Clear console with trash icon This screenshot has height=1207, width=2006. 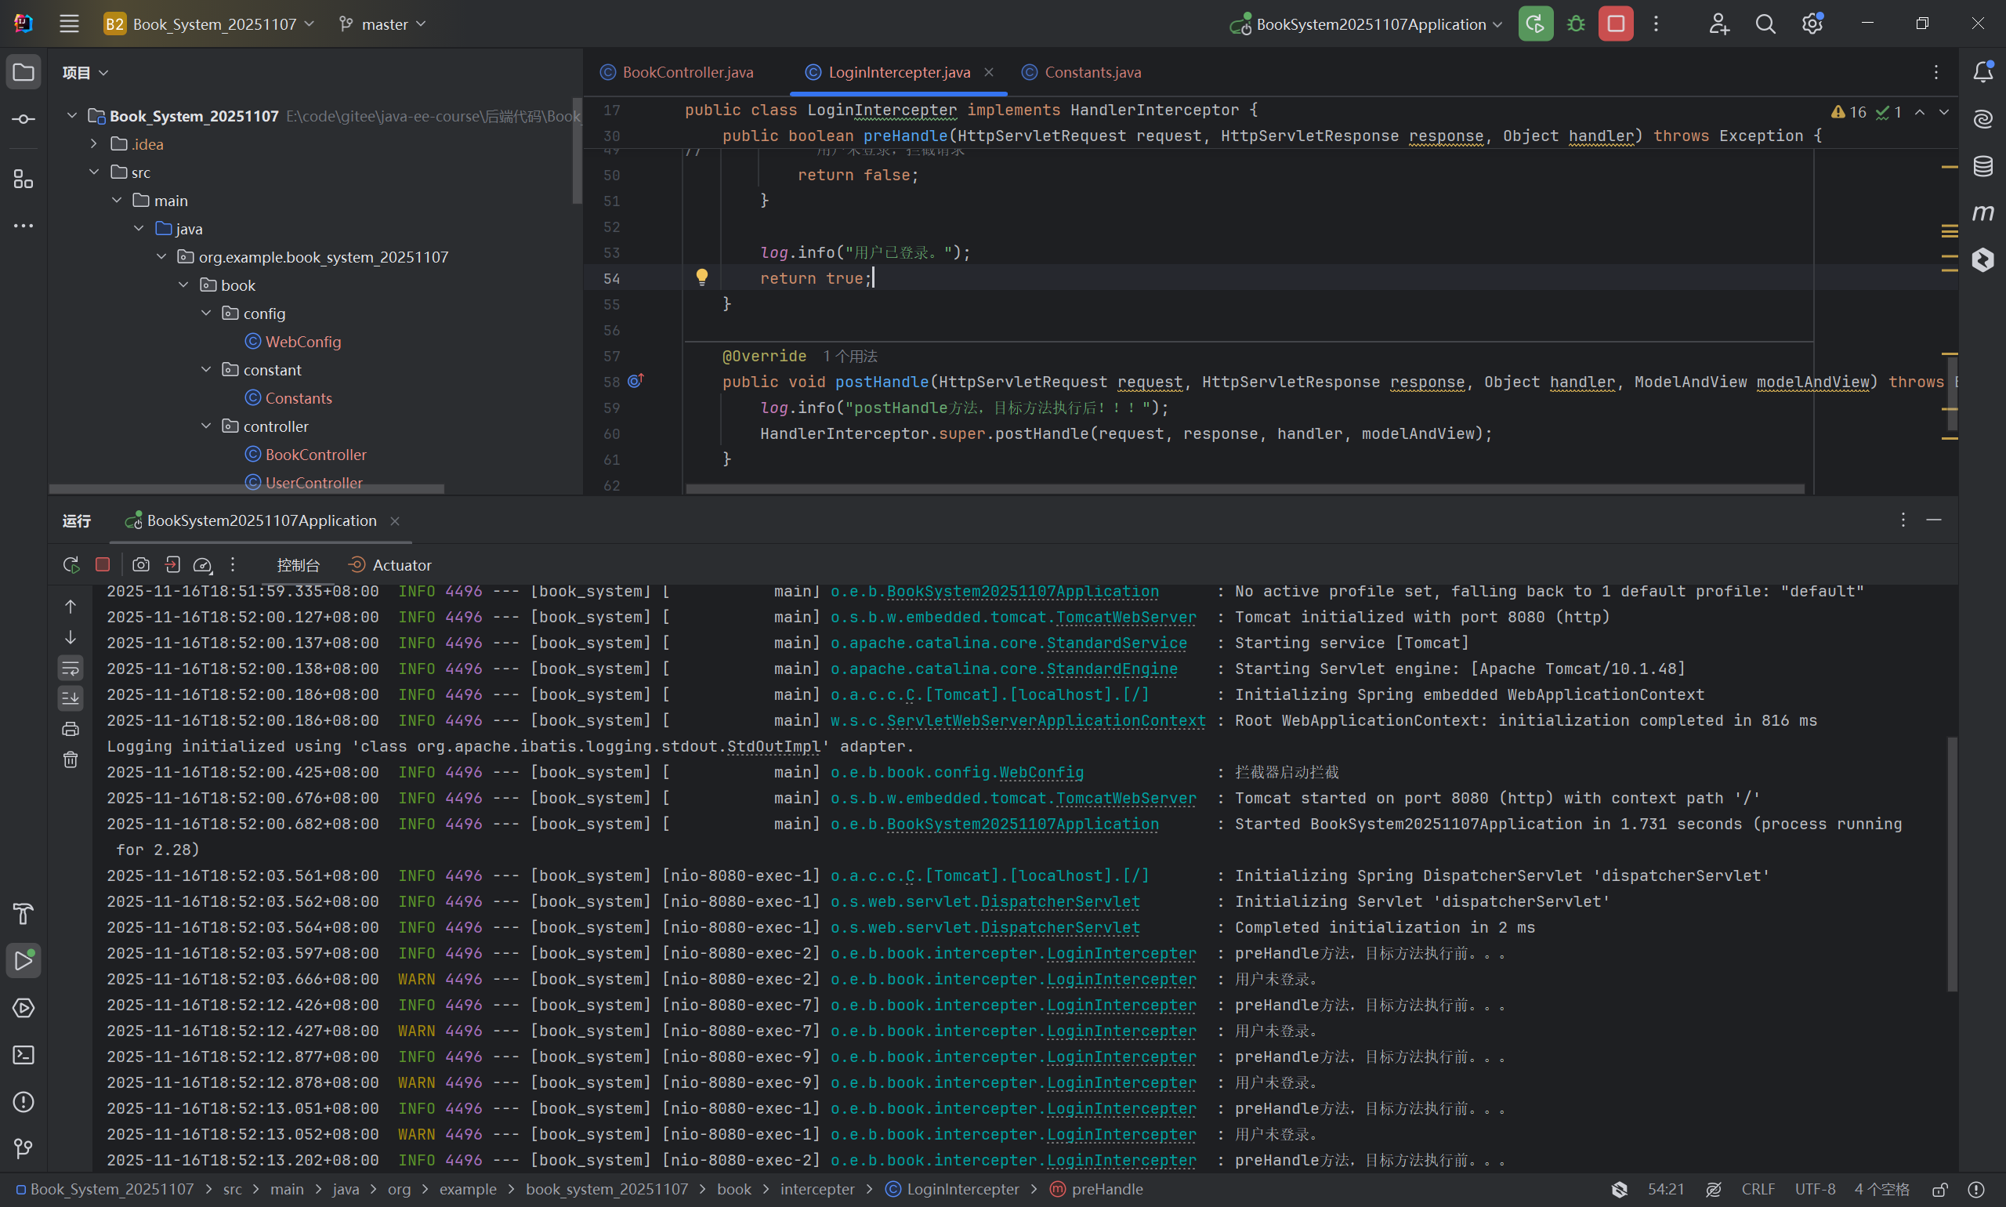(x=71, y=759)
